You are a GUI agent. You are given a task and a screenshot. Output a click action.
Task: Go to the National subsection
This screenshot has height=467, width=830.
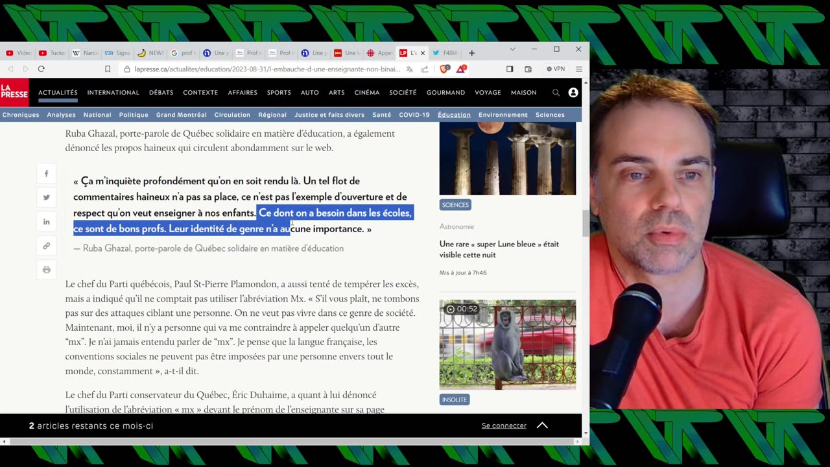(x=97, y=115)
